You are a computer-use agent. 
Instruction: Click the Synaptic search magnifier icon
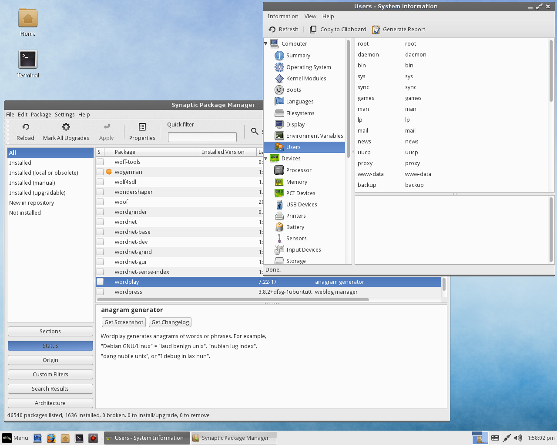click(255, 131)
